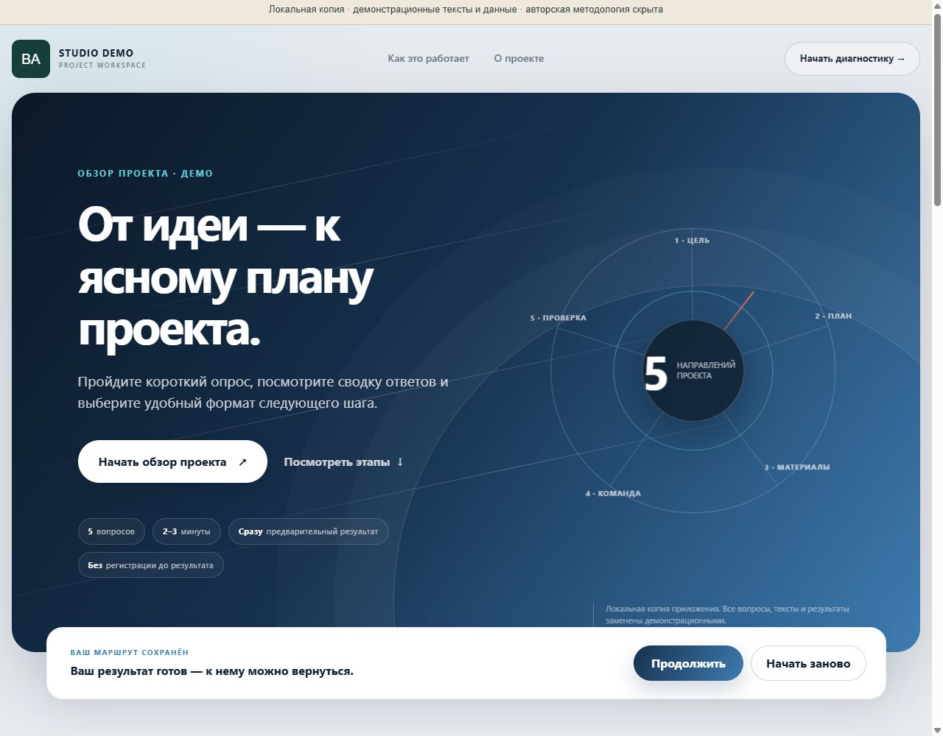Follow 'Посмотреть этапы' link
Viewport: 943px width, 736px height.
(x=343, y=462)
